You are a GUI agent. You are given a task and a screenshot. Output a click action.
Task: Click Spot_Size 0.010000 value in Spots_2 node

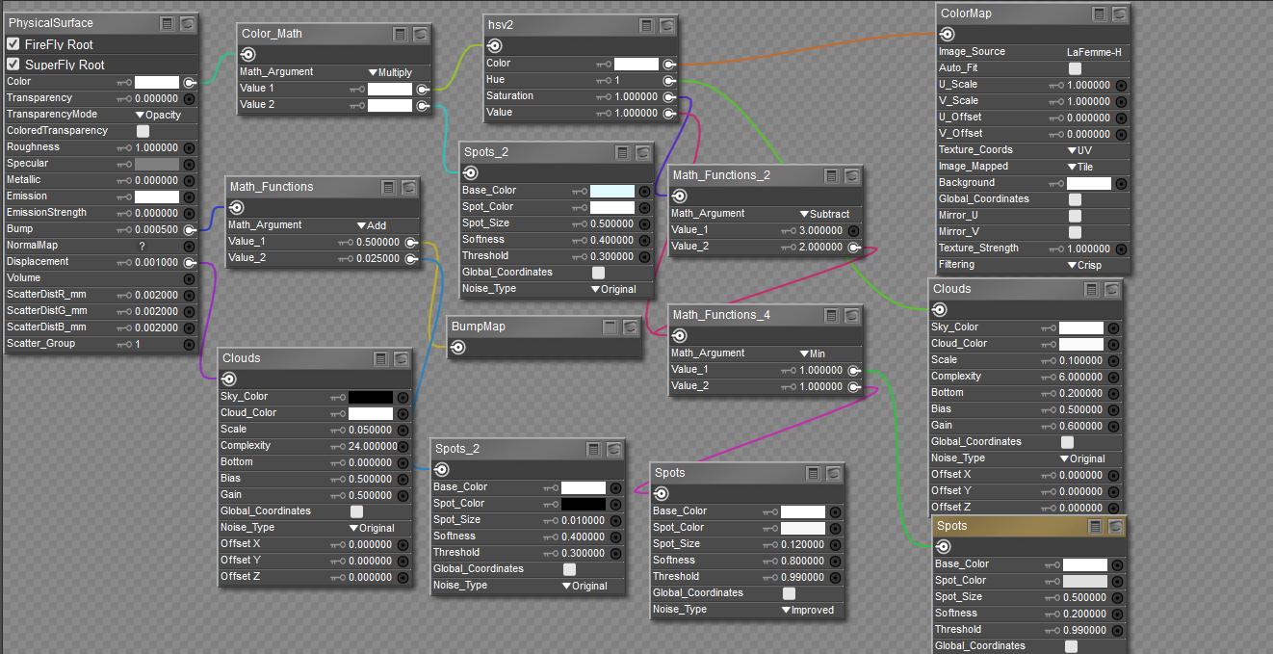click(583, 520)
